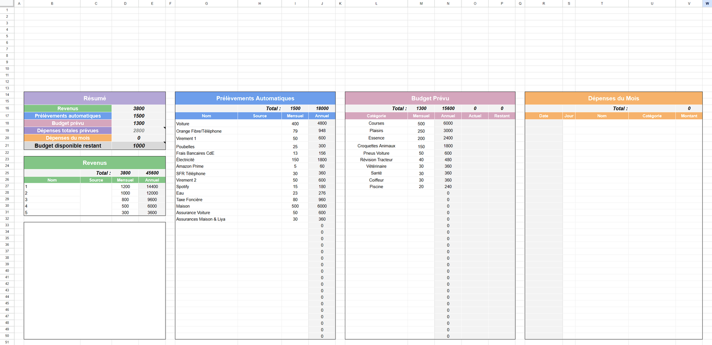Click the Actuel column header
Viewport: 712px width, 345px height.
(x=475, y=116)
